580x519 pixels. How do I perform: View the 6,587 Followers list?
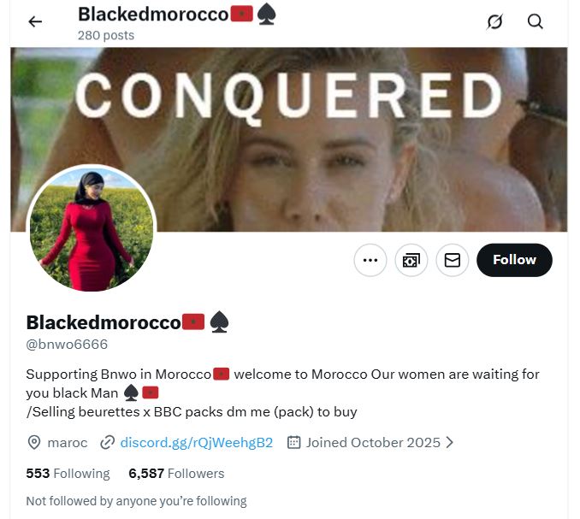[x=176, y=474]
